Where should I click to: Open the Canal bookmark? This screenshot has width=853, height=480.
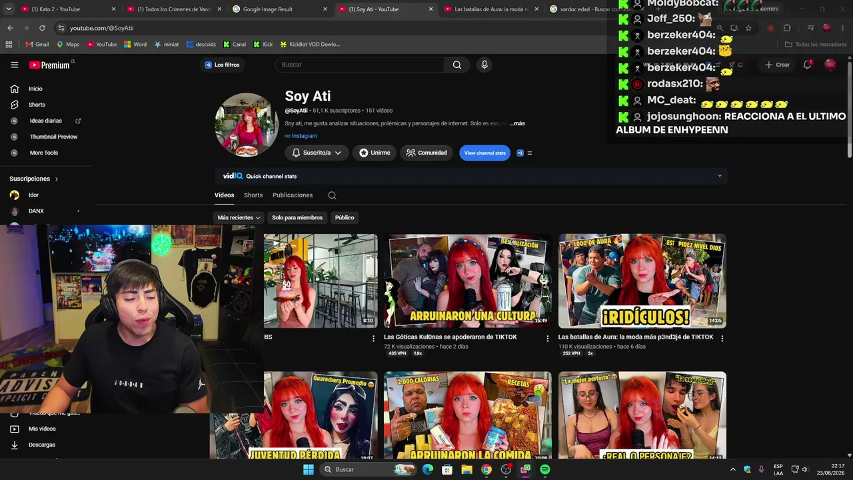[x=235, y=45]
